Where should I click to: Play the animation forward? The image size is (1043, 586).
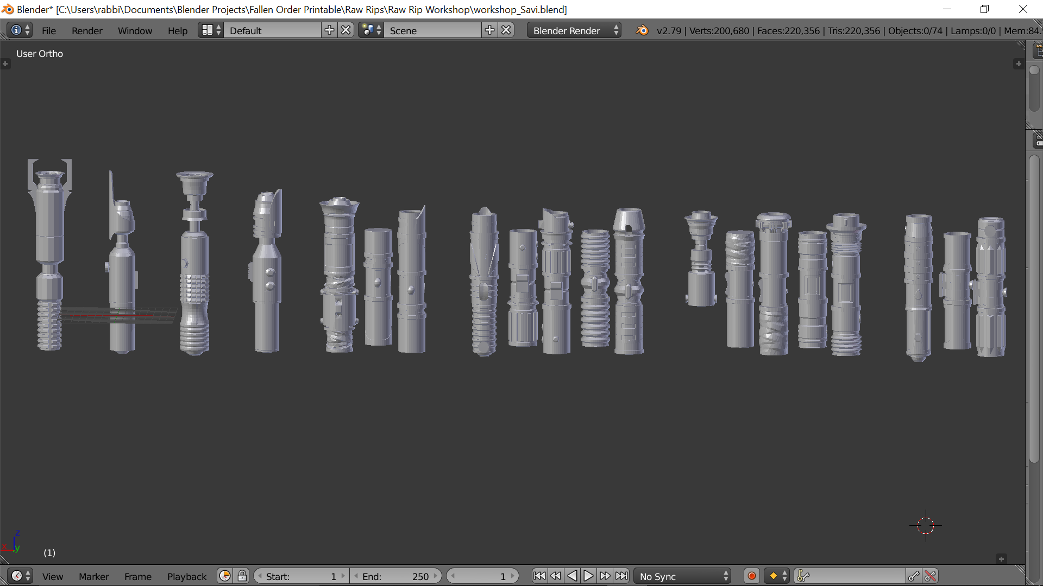coord(588,576)
